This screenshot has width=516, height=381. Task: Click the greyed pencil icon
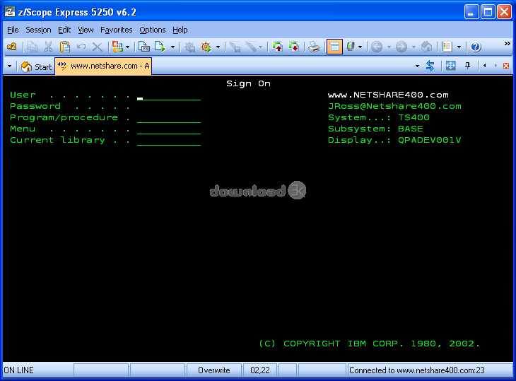pyautogui.click(x=252, y=47)
